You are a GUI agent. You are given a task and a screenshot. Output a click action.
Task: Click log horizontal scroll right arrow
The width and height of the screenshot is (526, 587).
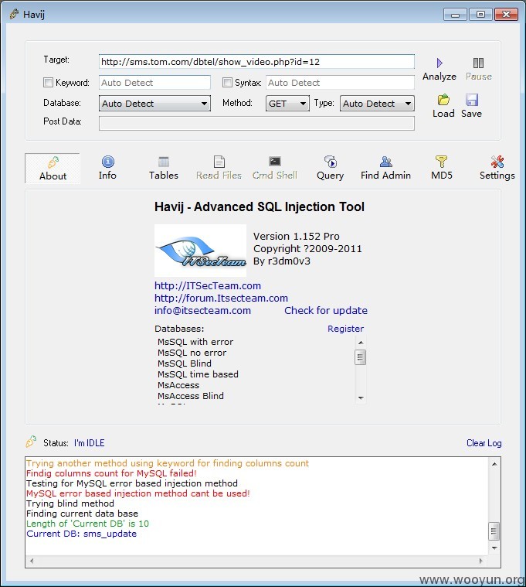pyautogui.click(x=481, y=561)
